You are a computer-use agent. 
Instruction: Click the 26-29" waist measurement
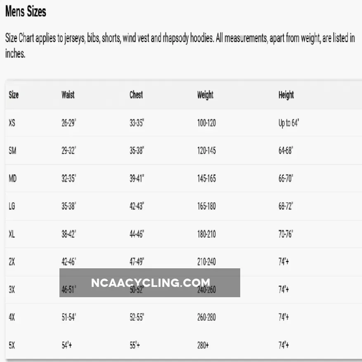tap(69, 123)
